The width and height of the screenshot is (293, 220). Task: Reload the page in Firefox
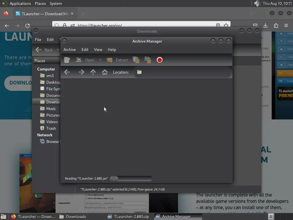point(27,25)
